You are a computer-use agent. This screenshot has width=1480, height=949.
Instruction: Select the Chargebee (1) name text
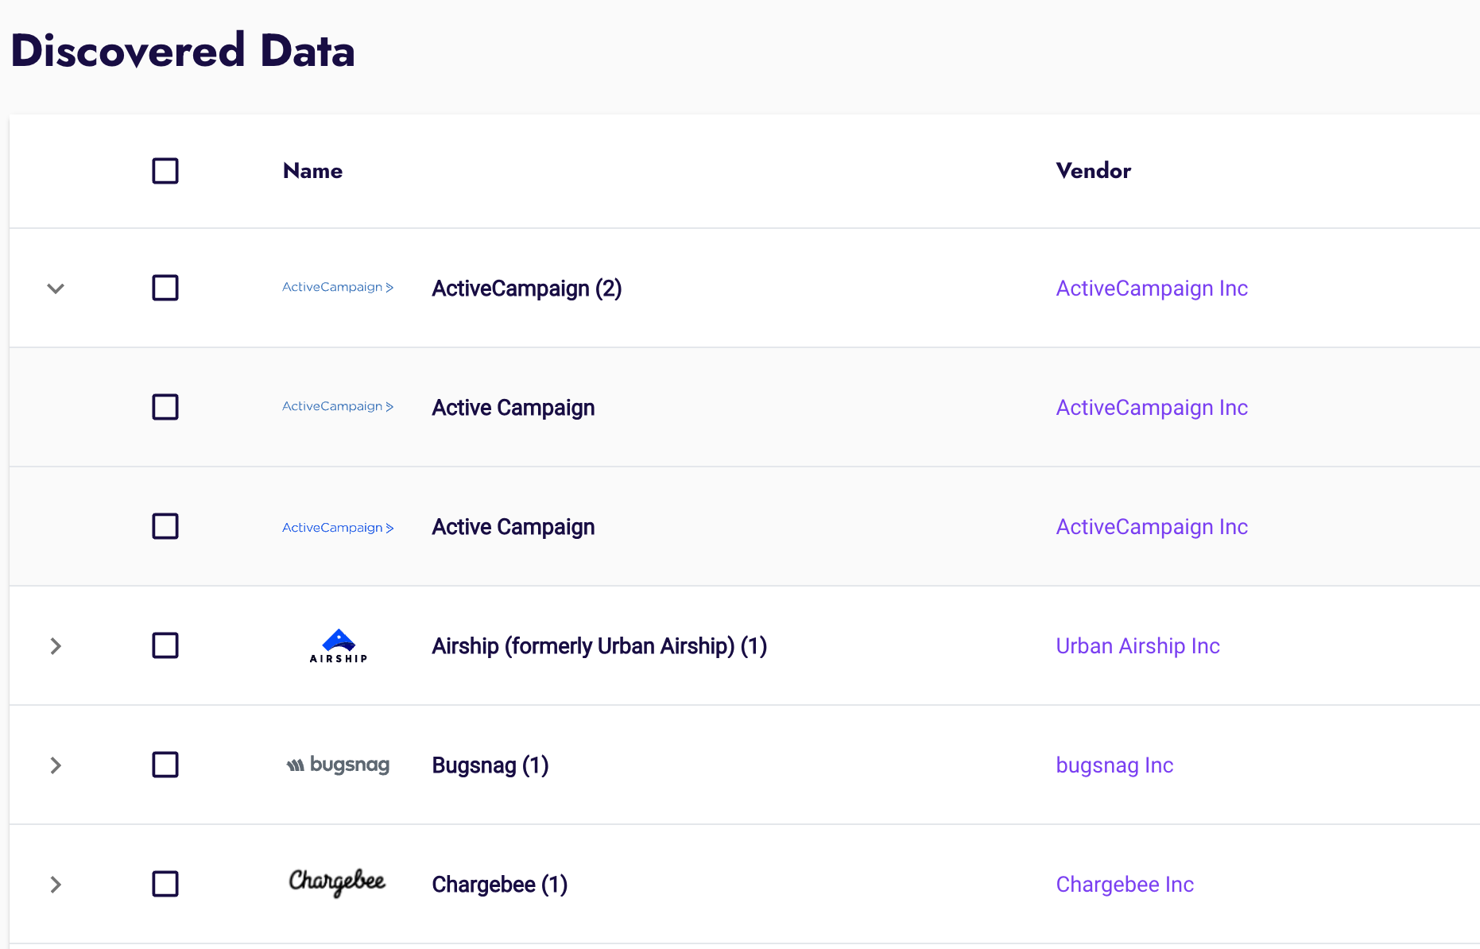[499, 885]
